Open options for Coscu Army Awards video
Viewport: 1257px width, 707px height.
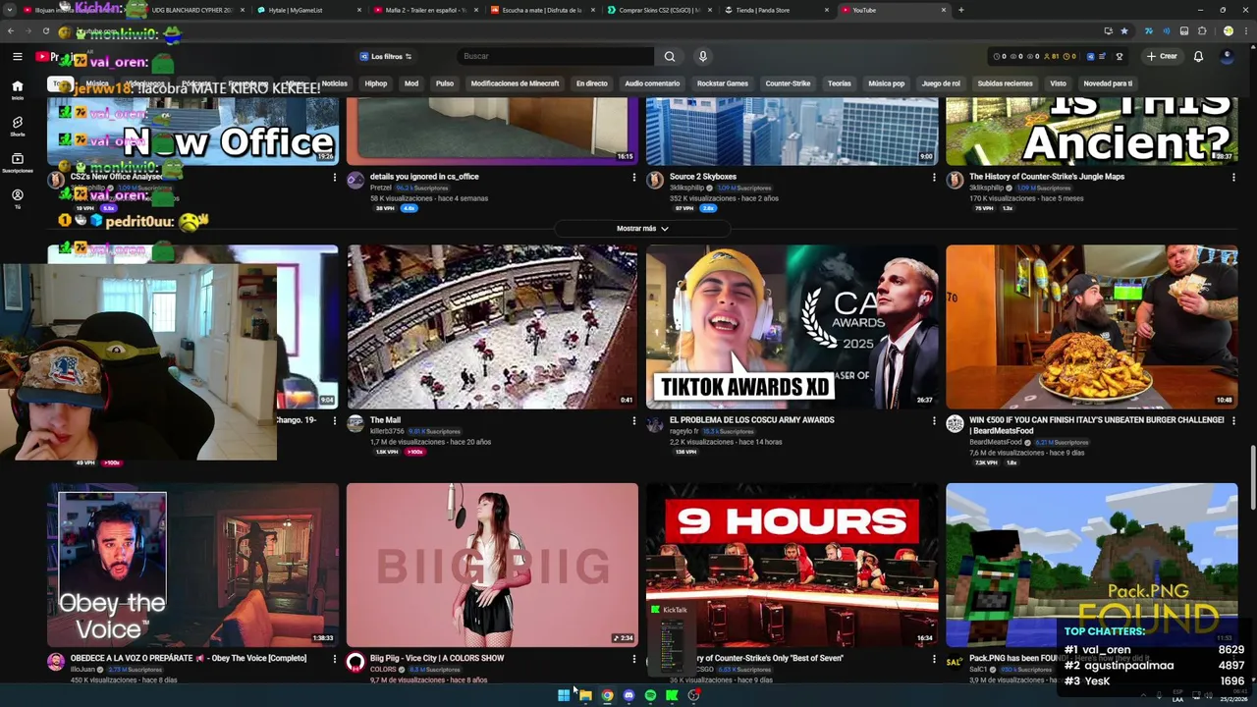(934, 421)
